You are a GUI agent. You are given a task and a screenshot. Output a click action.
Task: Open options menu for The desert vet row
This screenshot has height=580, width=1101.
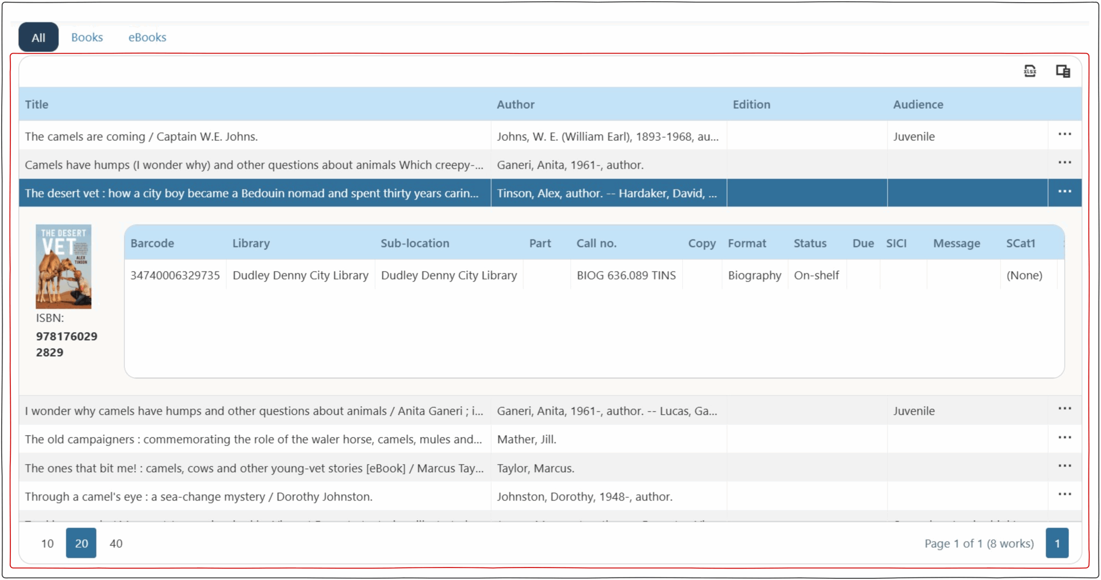[1064, 192]
